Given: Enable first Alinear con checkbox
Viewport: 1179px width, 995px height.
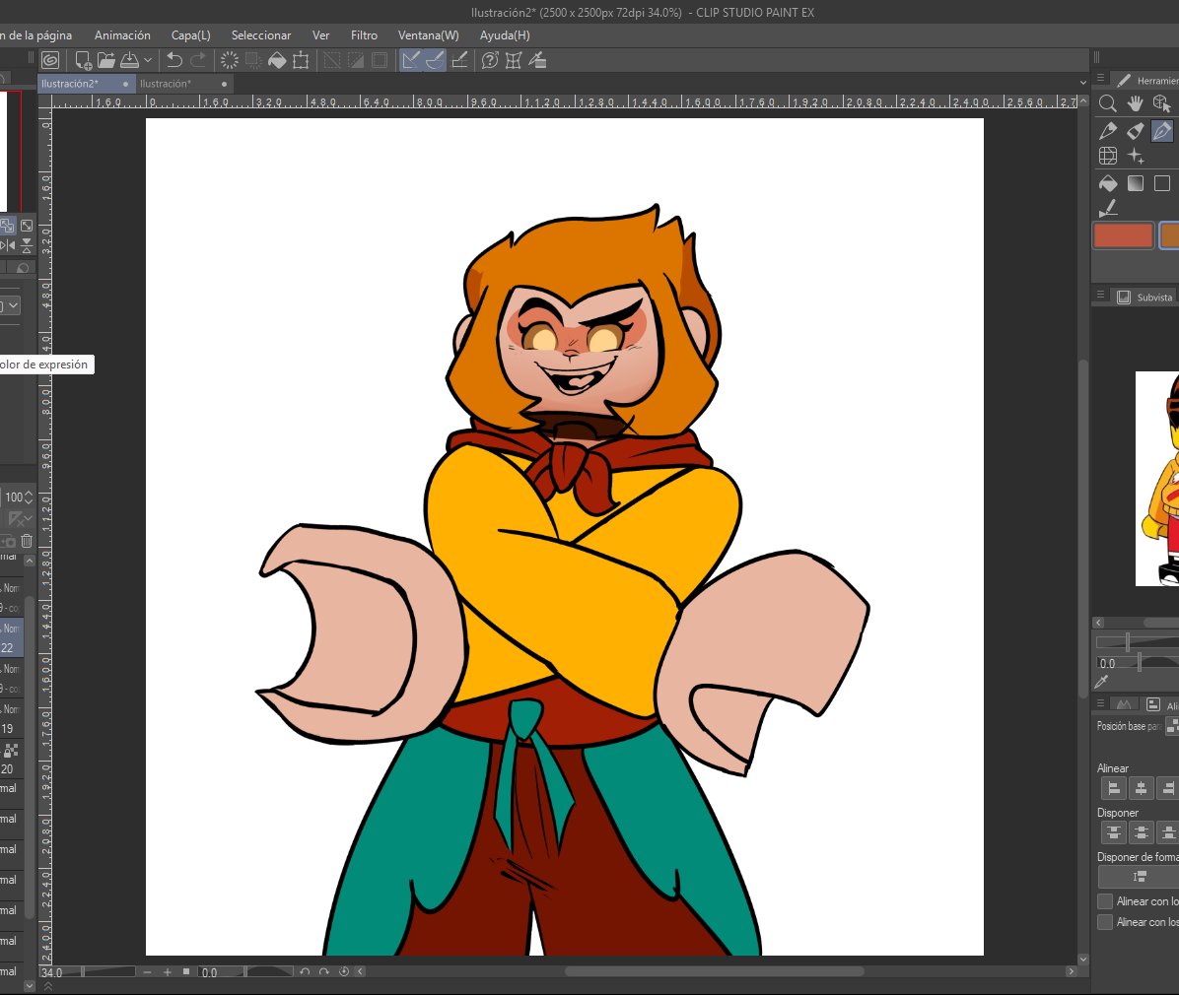Looking at the screenshot, I should pyautogui.click(x=1104, y=901).
